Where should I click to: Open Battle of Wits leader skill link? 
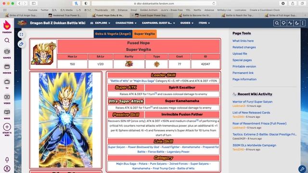tap(120, 81)
